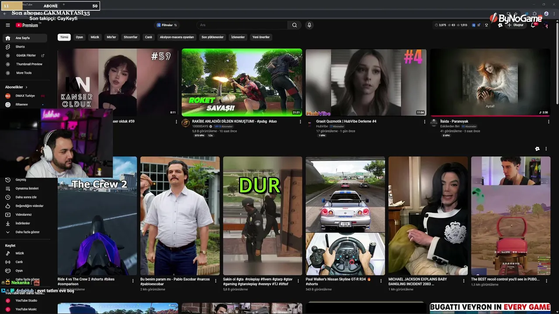Open Oynatma listeleri playlists
Screen dimensions: 559x314
24,188
